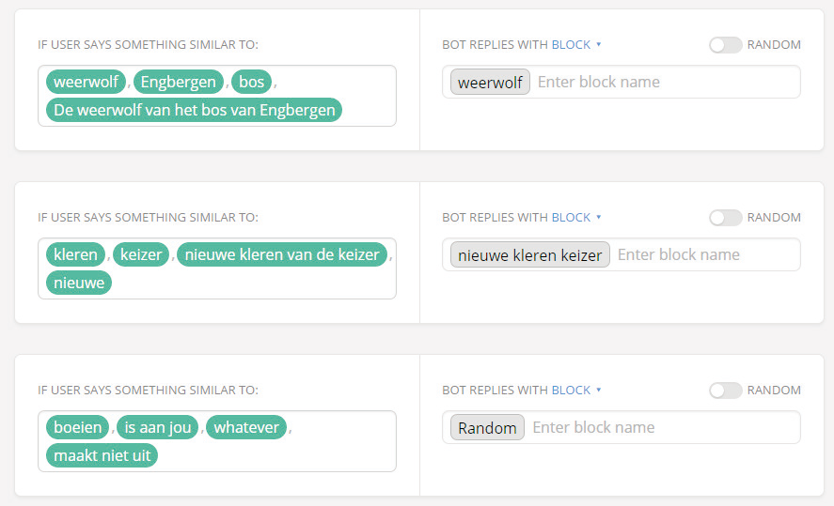The width and height of the screenshot is (834, 506).
Task: Select the 'nieuwe kleren keizer' block chip
Action: [530, 255]
